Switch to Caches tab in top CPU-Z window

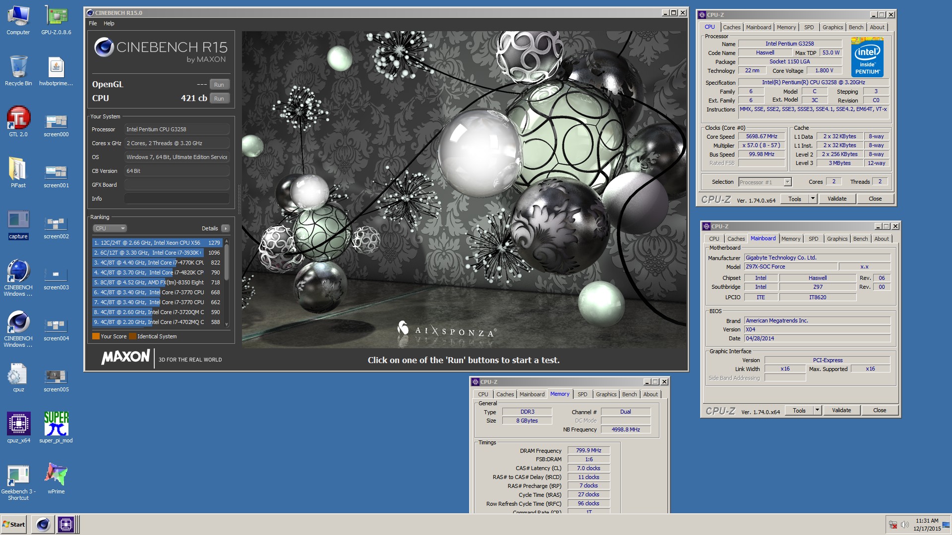pyautogui.click(x=731, y=27)
